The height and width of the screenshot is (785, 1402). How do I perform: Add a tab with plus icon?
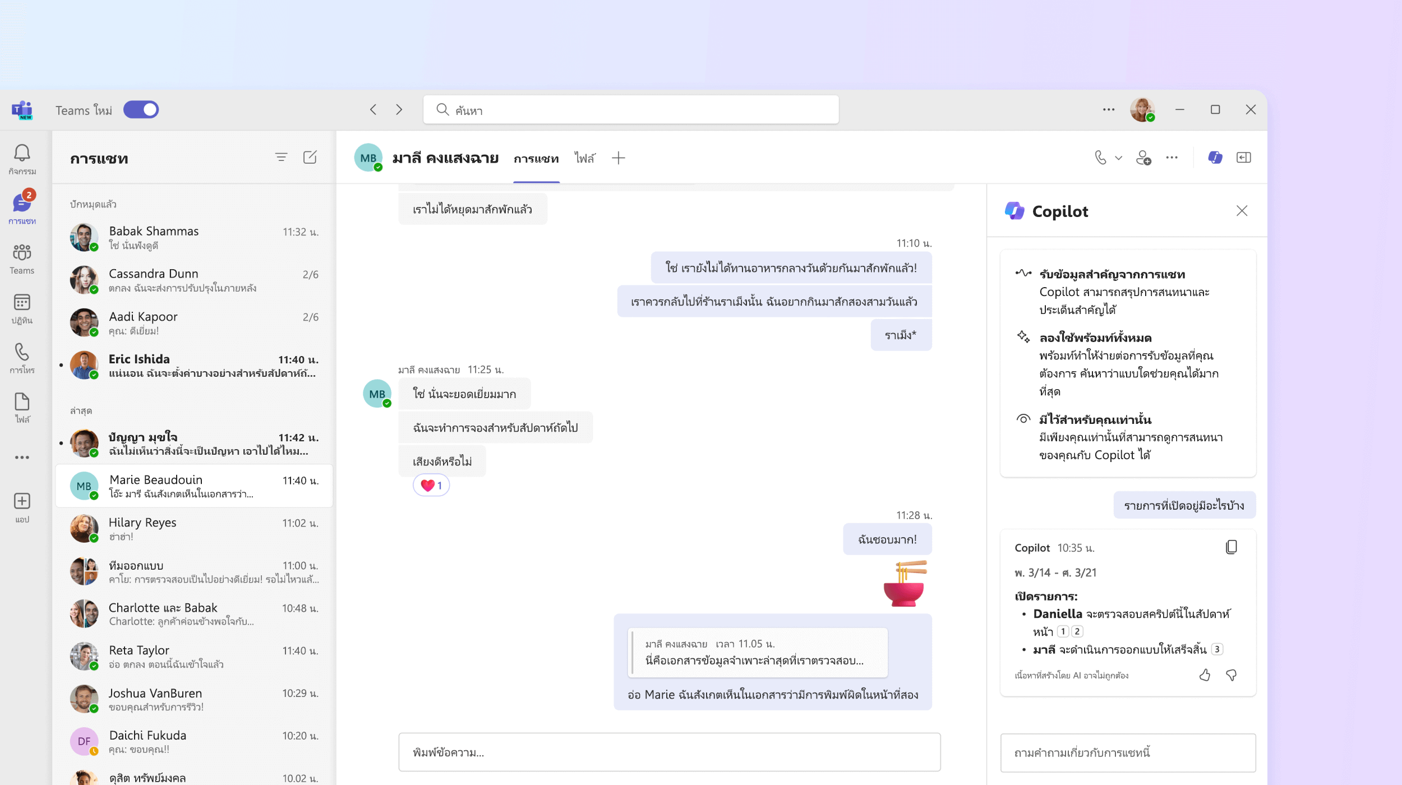pyautogui.click(x=619, y=159)
